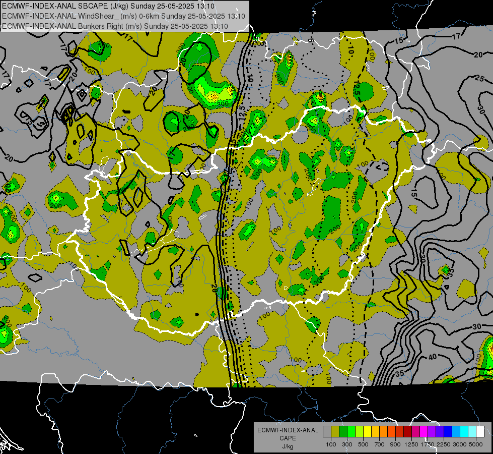Select the gray swatch in the CAPE legend

(x=327, y=432)
